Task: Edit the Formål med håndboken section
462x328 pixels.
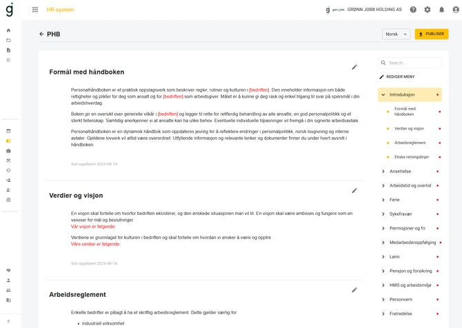Action: pyautogui.click(x=354, y=67)
